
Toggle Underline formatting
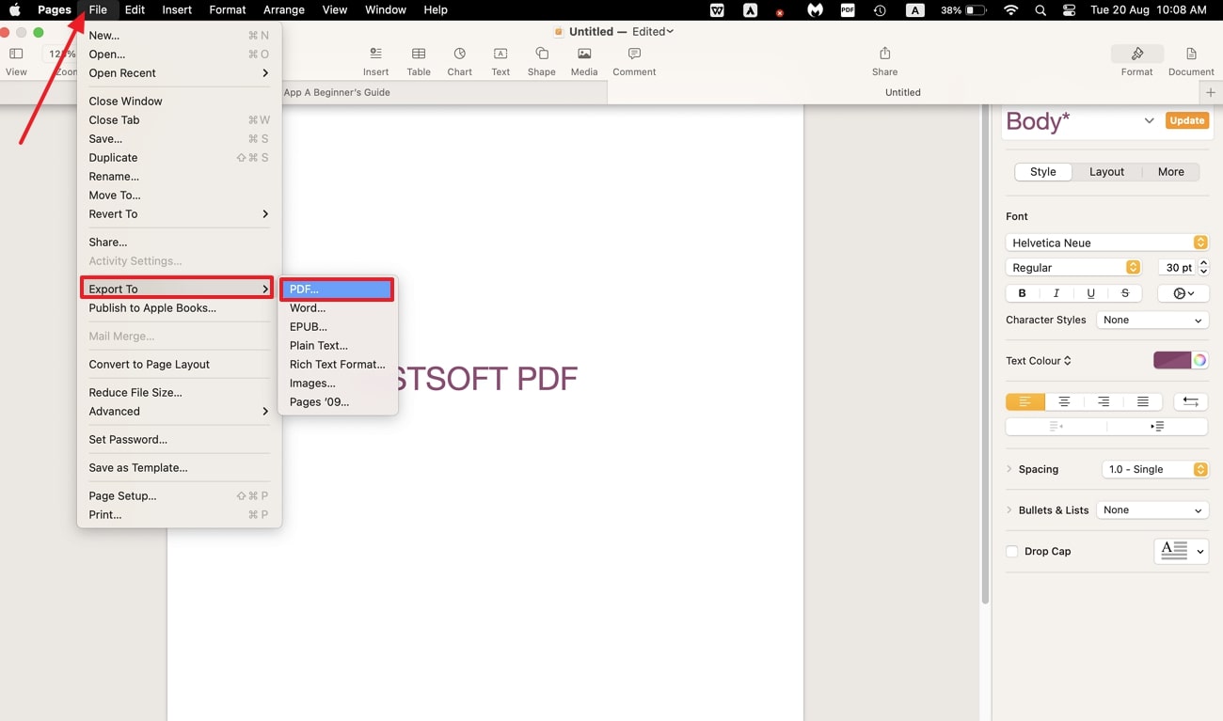pos(1090,293)
